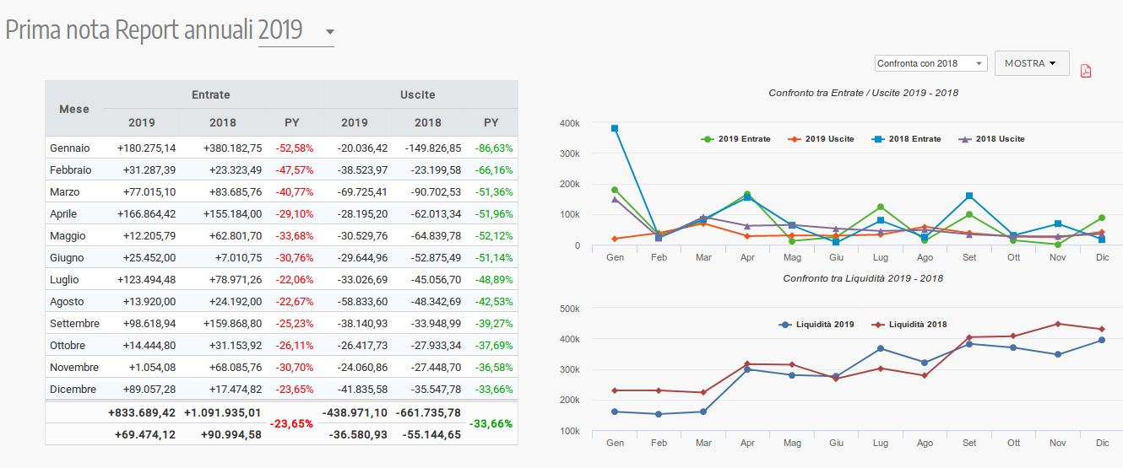Image resolution: width=1123 pixels, height=468 pixels.
Task: Click total entrate 2019 value +833.689,42
Action: (142, 412)
